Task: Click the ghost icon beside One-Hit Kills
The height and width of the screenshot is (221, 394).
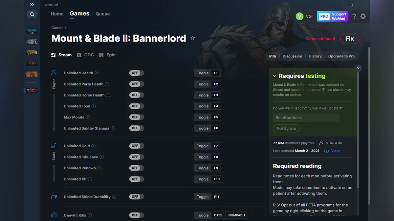Action: click(x=54, y=215)
